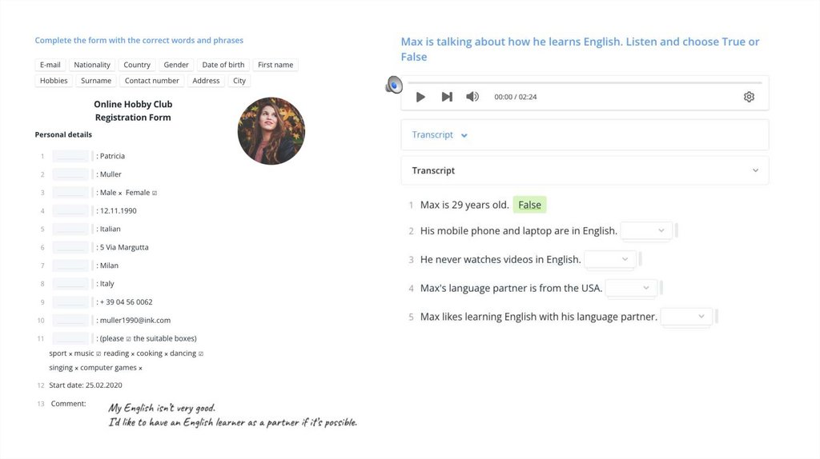Screen dimensions: 820x459
Task: Click blank field before + 39 04 56 0062
Action: tap(71, 301)
